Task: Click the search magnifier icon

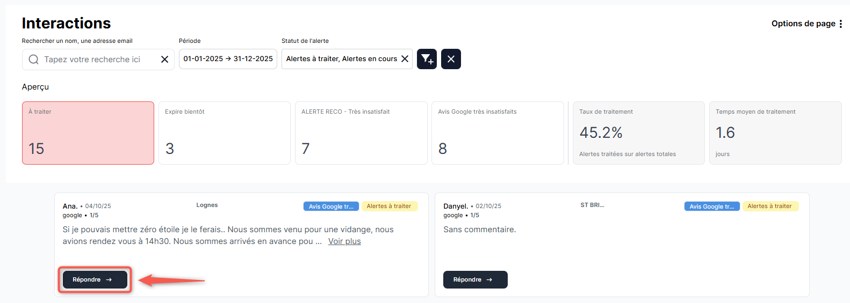Action: pos(33,60)
